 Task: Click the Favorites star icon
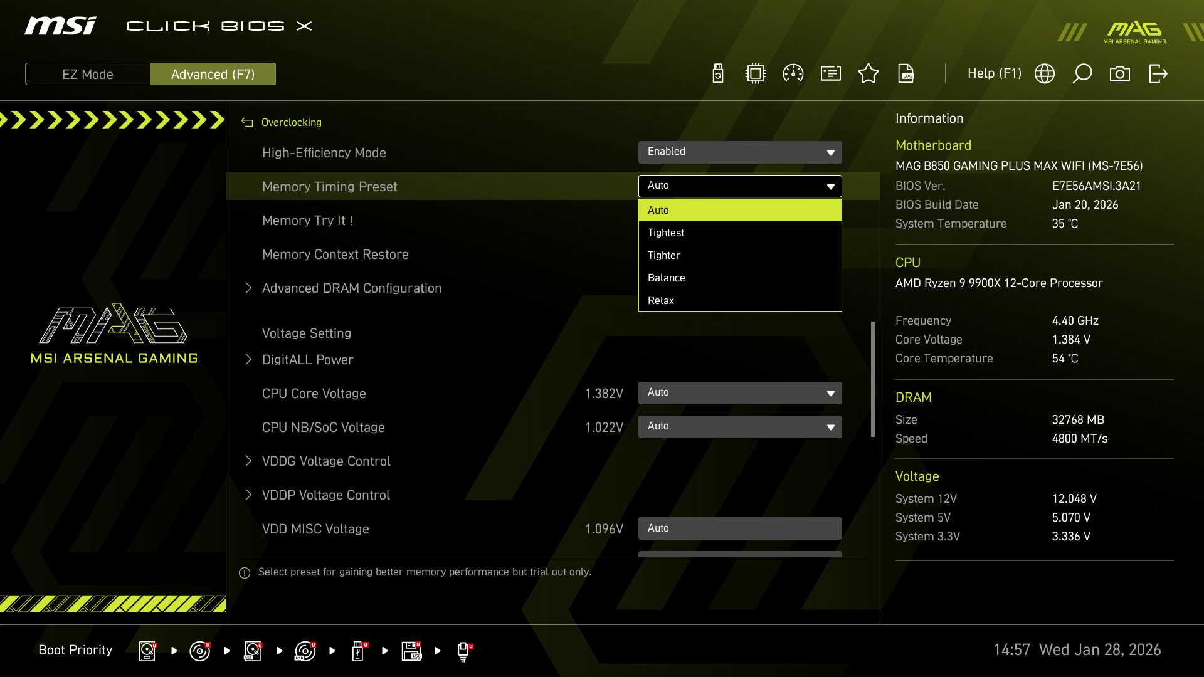[x=869, y=74]
